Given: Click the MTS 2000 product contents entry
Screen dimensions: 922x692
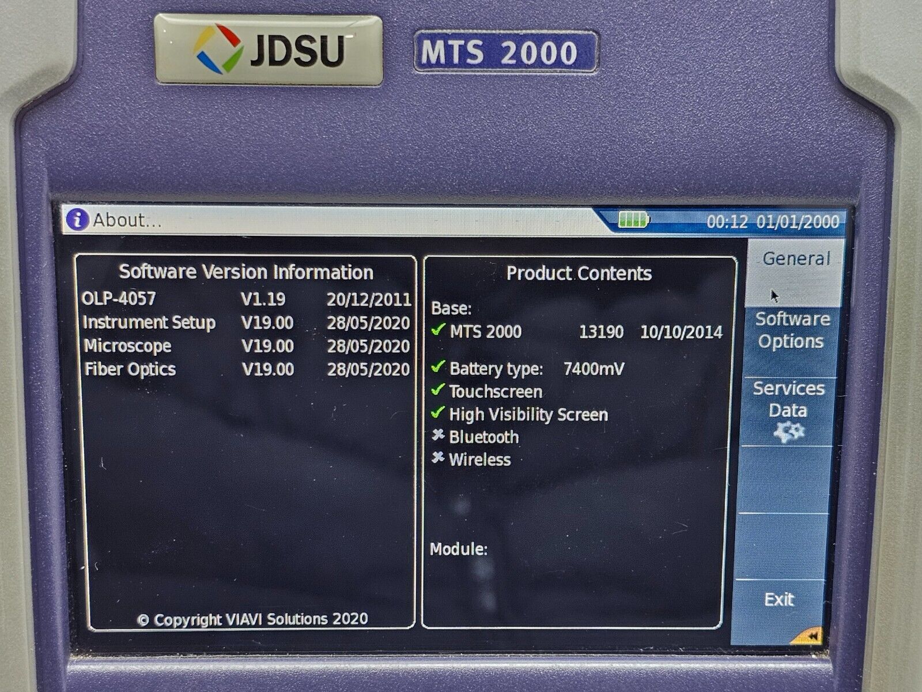Looking at the screenshot, I should coord(485,332).
